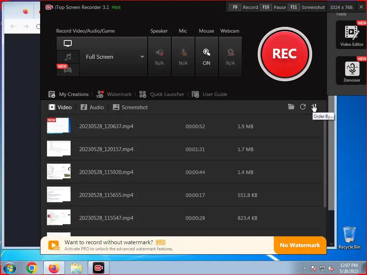The image size is (367, 275).
Task: Open thumbnail of 20230528_115547.mp4
Action: point(59,217)
